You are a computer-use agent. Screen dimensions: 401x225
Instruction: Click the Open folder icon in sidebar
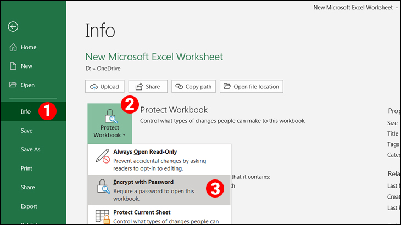(13, 85)
